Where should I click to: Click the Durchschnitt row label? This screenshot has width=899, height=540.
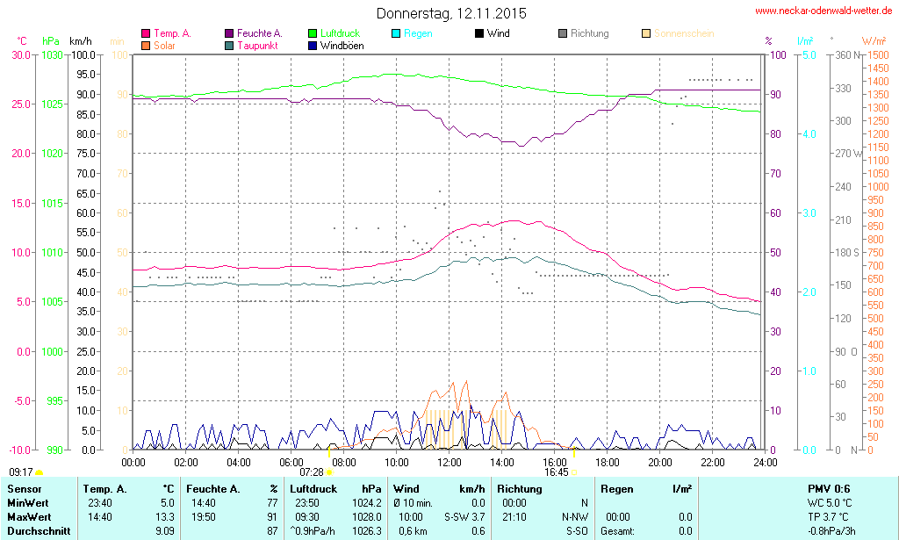pyautogui.click(x=38, y=531)
